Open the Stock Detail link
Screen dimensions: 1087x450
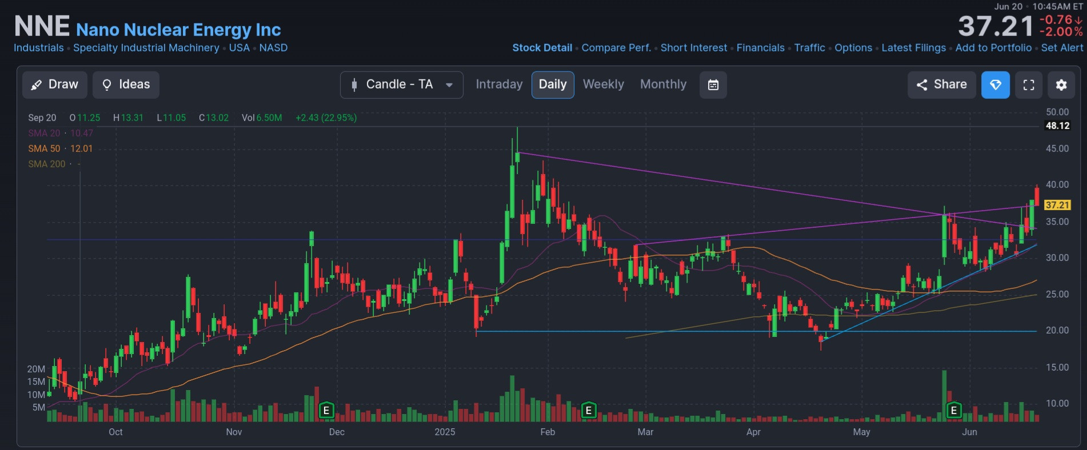click(542, 48)
